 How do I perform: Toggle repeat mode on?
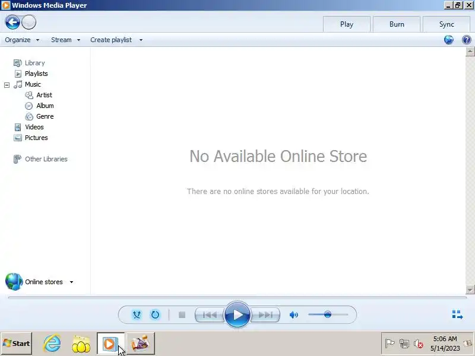tap(155, 315)
